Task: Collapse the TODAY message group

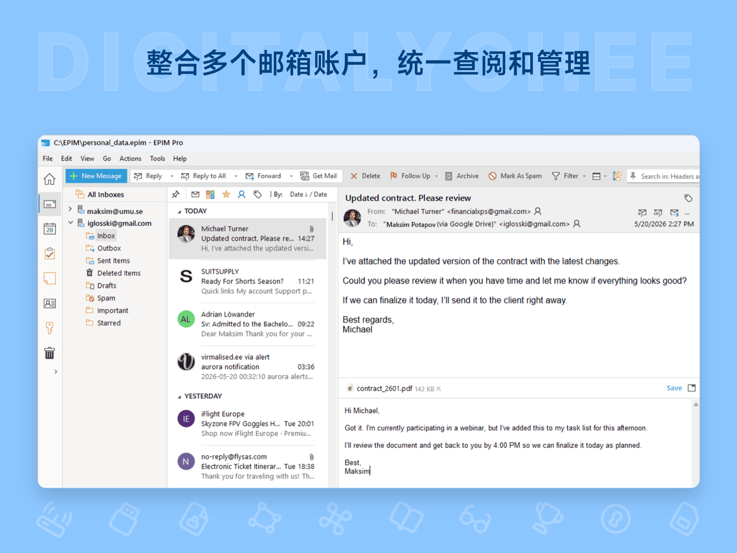Action: (x=179, y=211)
